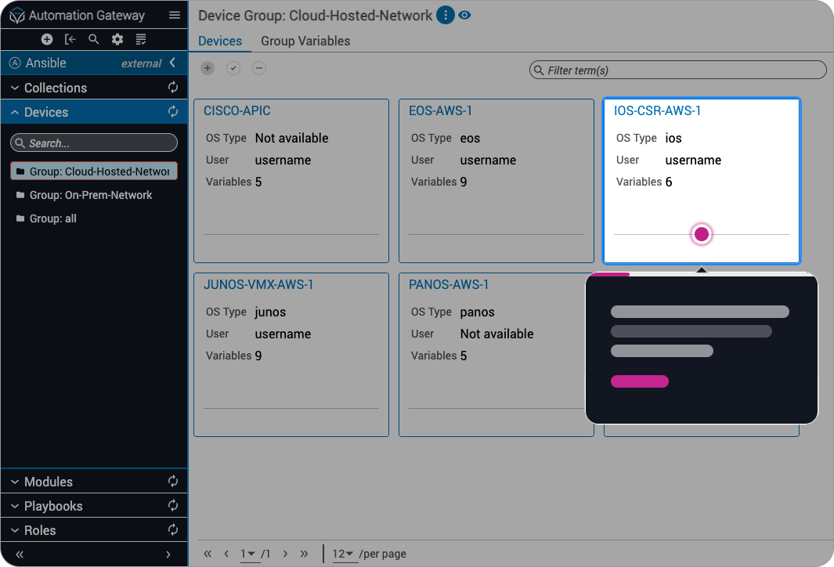The width and height of the screenshot is (834, 567).
Task: Open the hamburger menu in the sidebar header
Action: pyautogui.click(x=173, y=14)
